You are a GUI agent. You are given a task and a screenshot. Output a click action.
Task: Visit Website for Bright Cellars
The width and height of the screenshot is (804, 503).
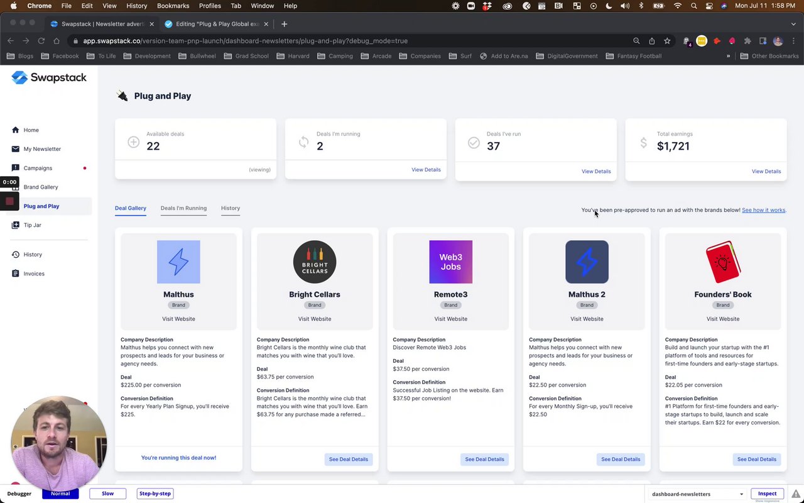pyautogui.click(x=315, y=319)
